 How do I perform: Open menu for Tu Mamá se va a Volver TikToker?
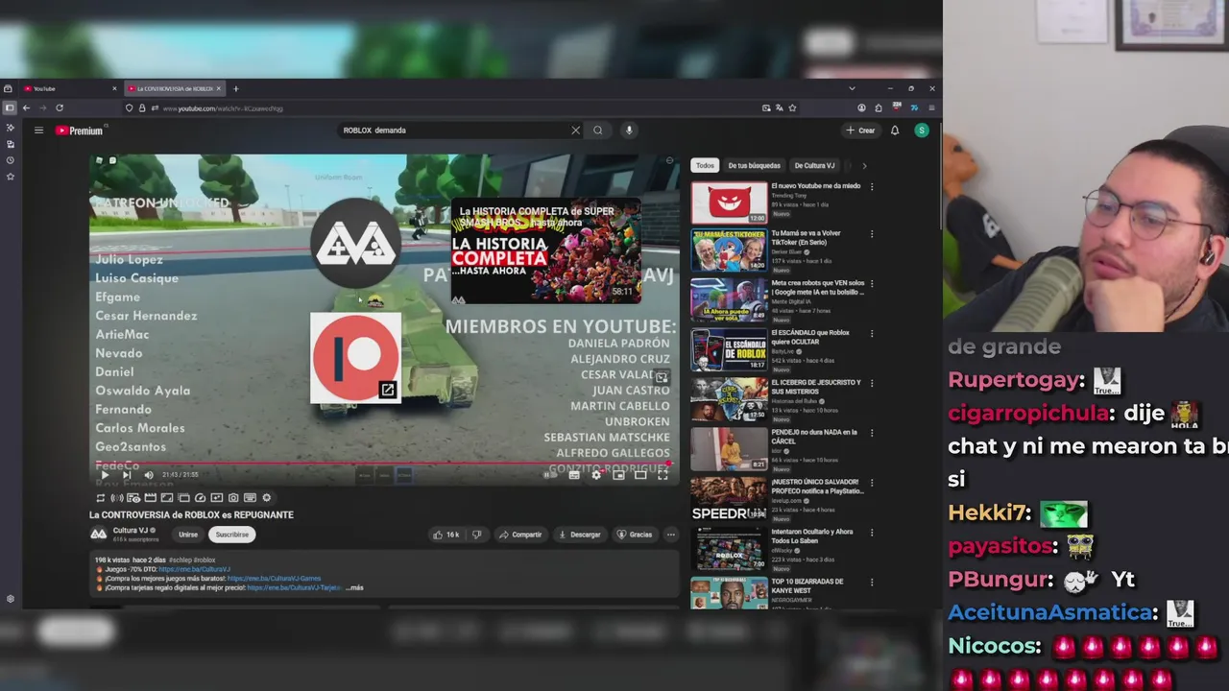pos(872,234)
